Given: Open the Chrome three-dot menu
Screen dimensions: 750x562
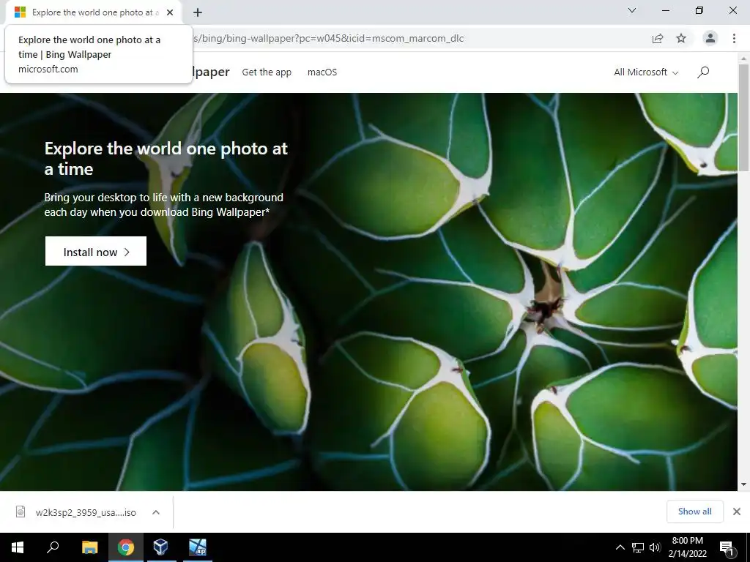Looking at the screenshot, I should coord(734,38).
